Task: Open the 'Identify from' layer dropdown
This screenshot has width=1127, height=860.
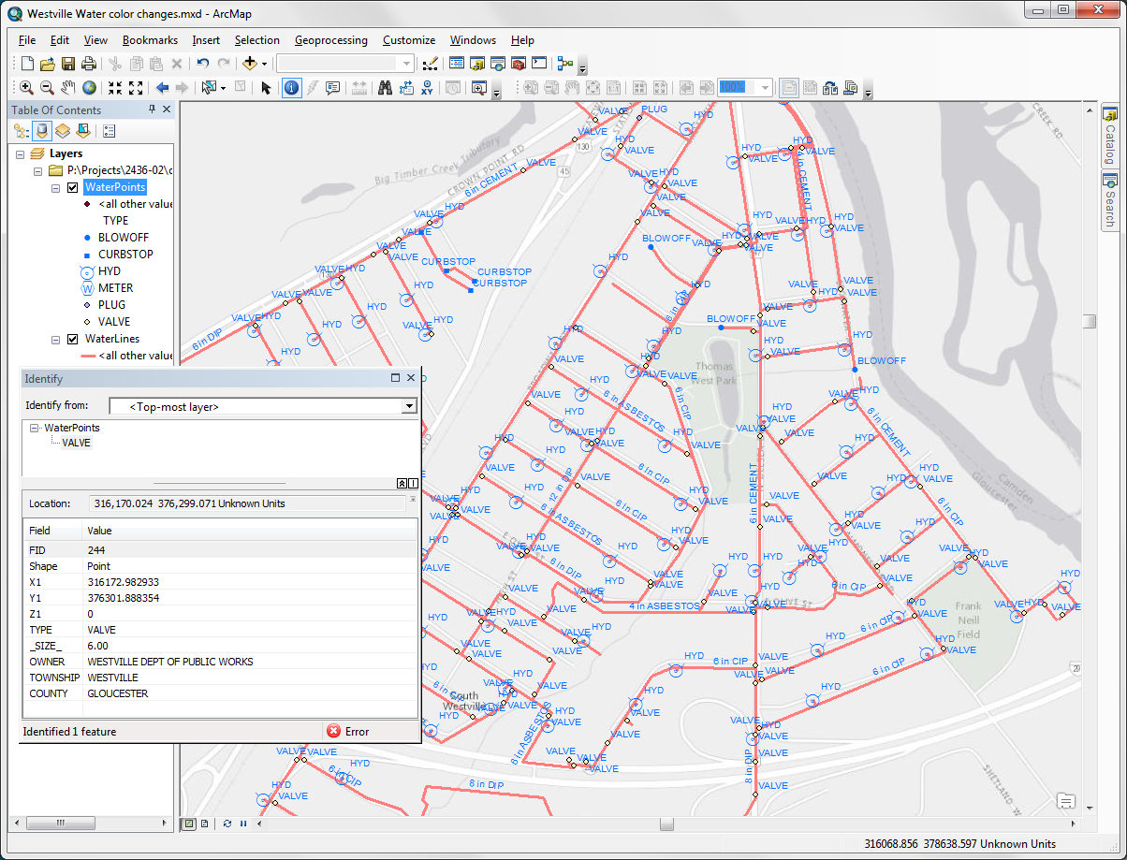Action: [x=408, y=406]
